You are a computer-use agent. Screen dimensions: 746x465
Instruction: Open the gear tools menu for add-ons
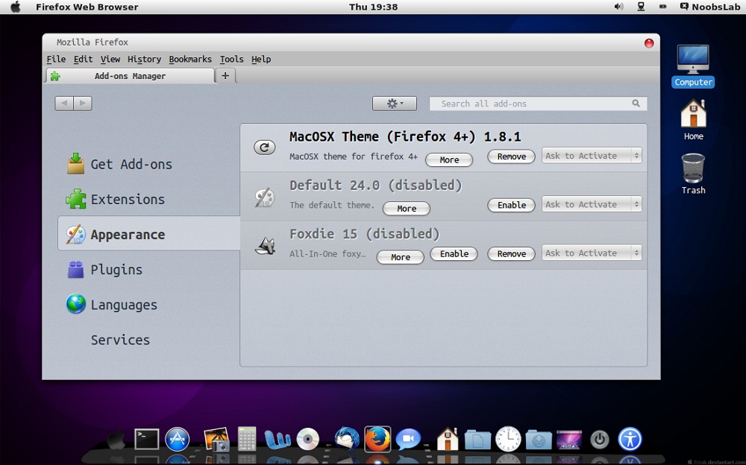click(x=395, y=103)
